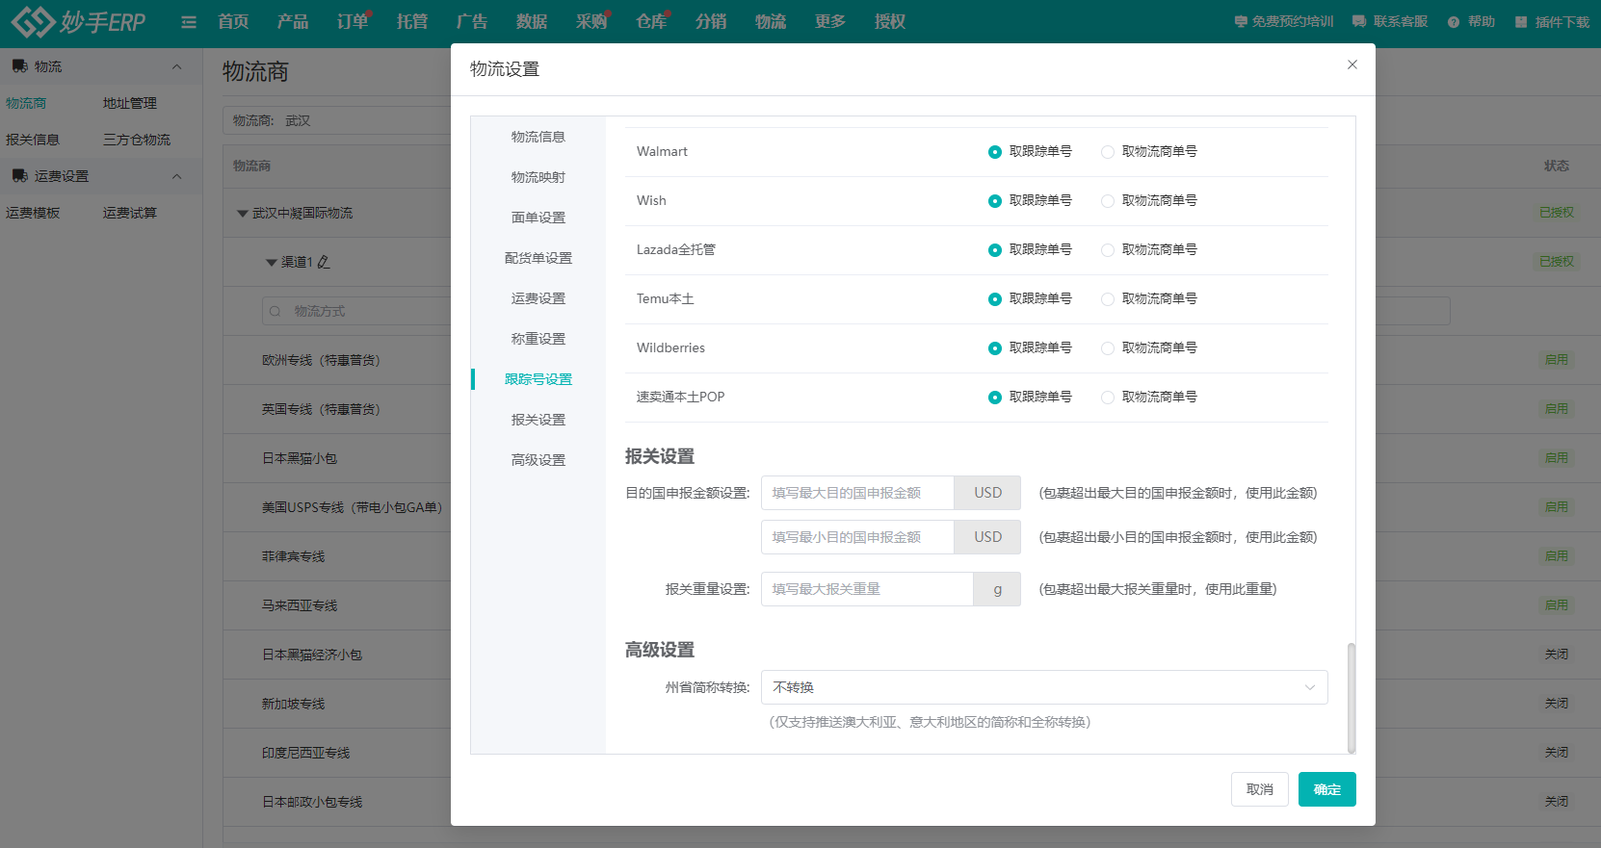Image resolution: width=1601 pixels, height=848 pixels.
Task: Open 更多 menu in top navigation
Action: [x=830, y=21]
